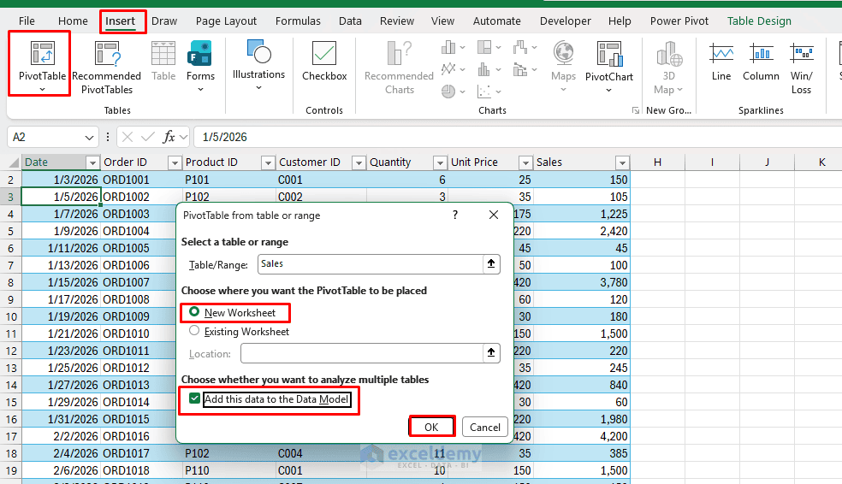This screenshot has width=842, height=484.
Task: Open the Date column filter dropdown
Action: (92, 162)
